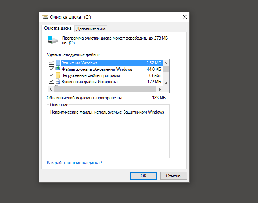
Task: Click the 0 байт size value
Action: pos(155,75)
